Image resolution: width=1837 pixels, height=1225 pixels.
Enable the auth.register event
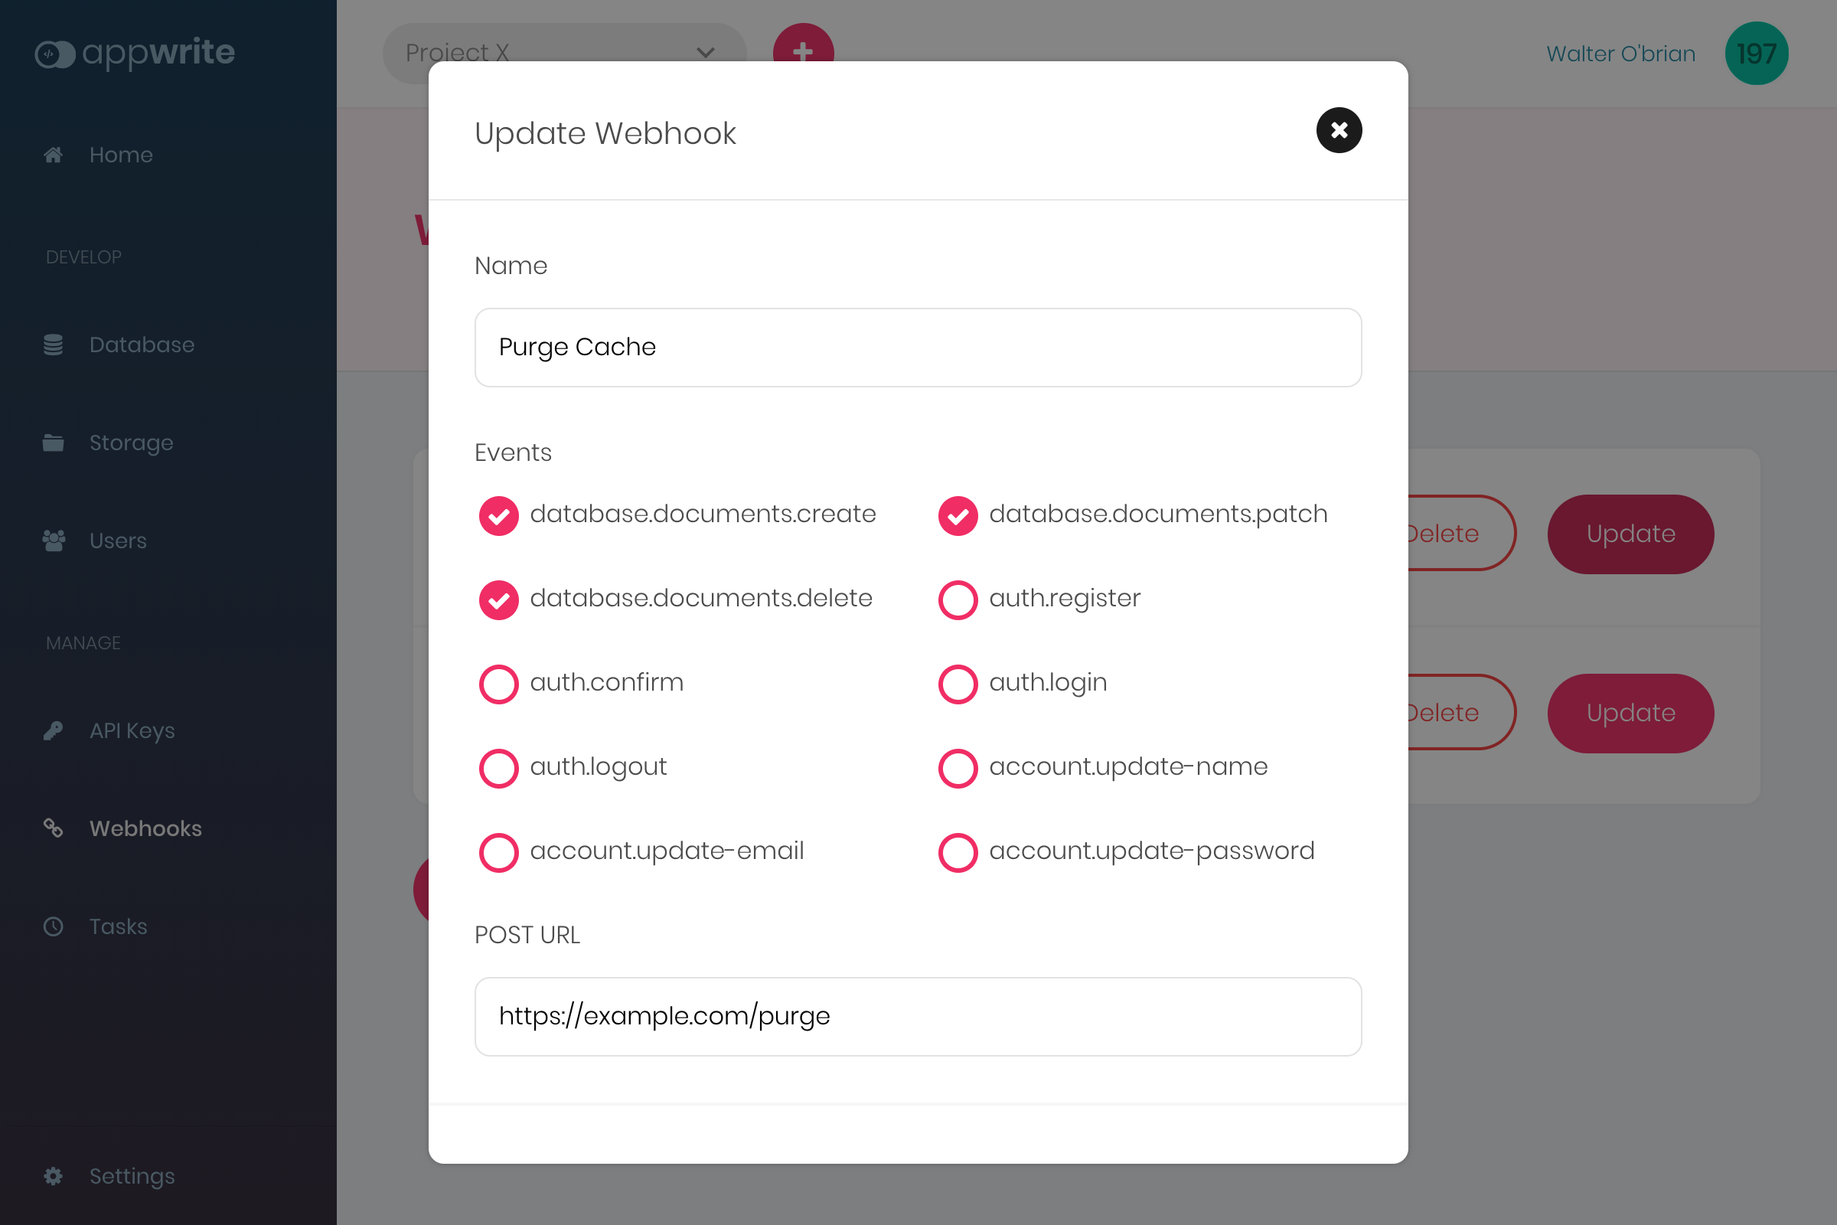coord(958,600)
